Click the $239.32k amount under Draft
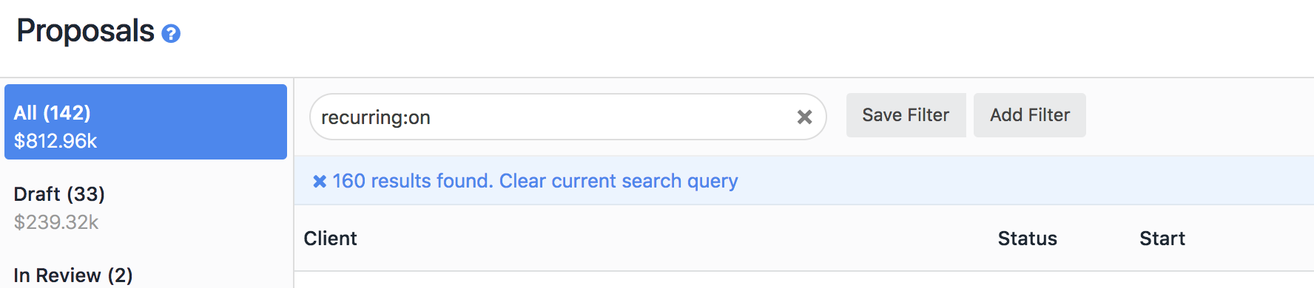 tap(56, 222)
